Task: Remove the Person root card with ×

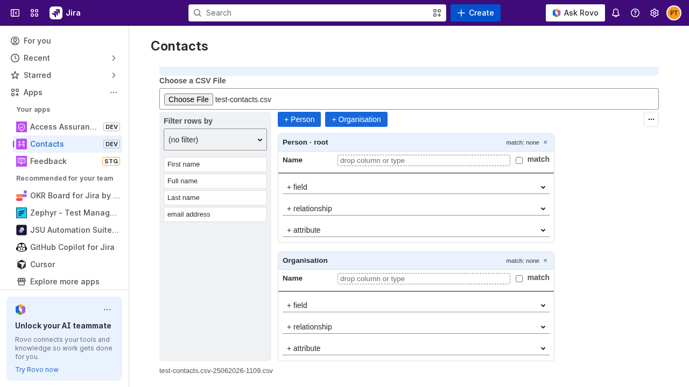Action: (545, 142)
